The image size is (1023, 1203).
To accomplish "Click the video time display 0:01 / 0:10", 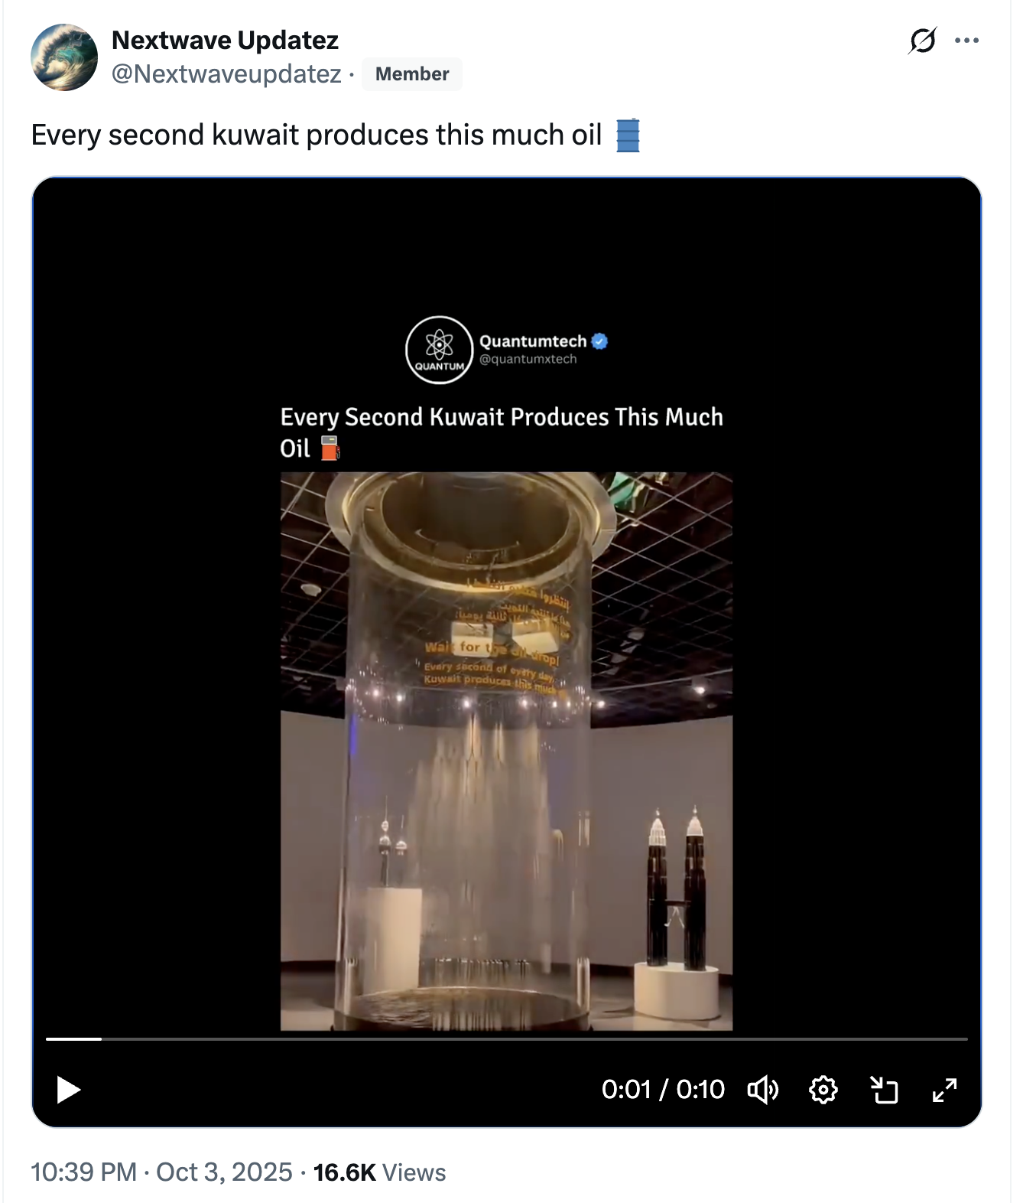I will (x=663, y=1089).
